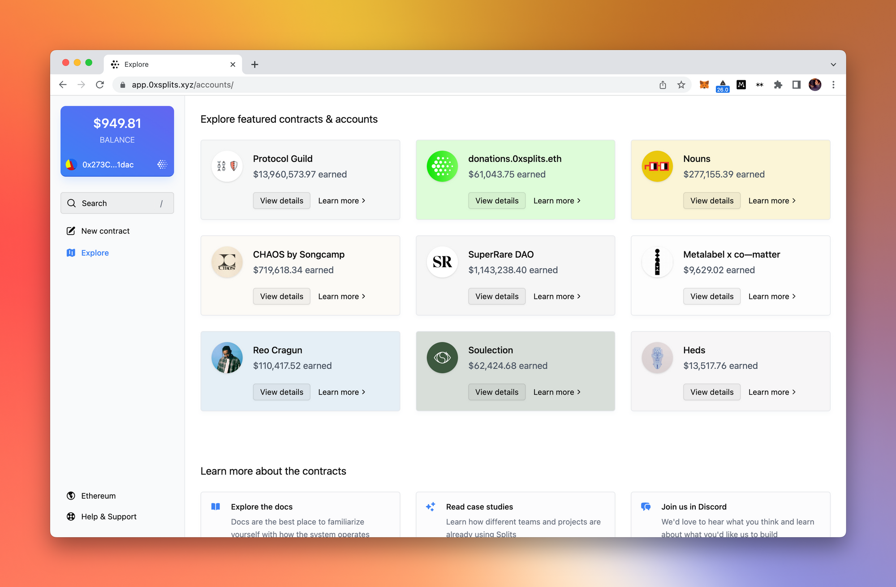This screenshot has height=587, width=896.
Task: Open the Chrome extensions puzzle icon
Action: [778, 85]
